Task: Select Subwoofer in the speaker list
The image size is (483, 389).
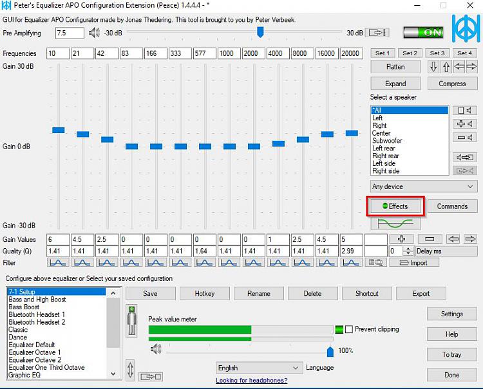Action: (x=410, y=141)
